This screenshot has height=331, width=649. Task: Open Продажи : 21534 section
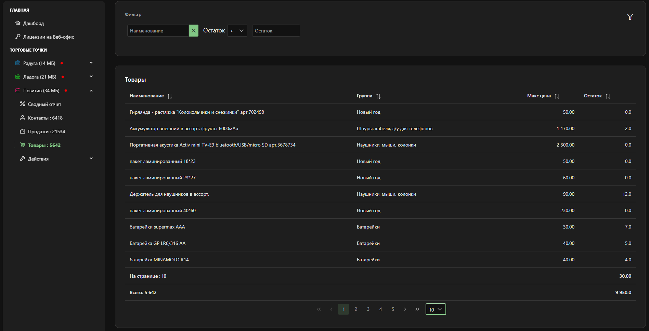[x=46, y=132]
